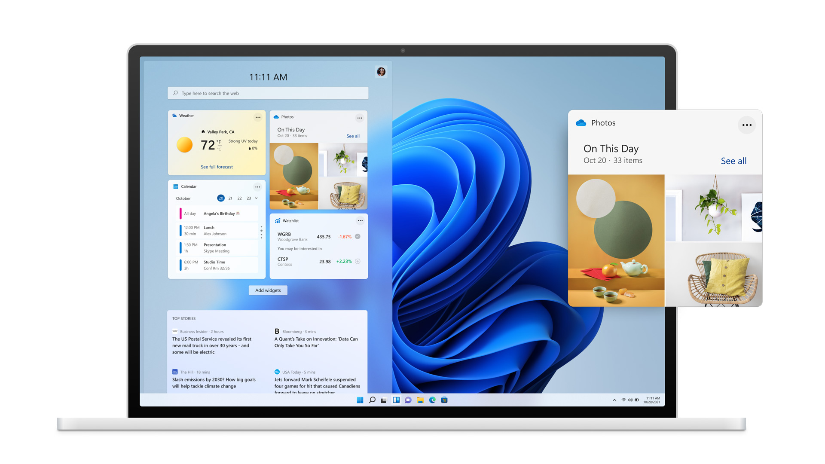This screenshot has width=825, height=464.
Task: Select the Calendar widget icon
Action: tap(176, 186)
